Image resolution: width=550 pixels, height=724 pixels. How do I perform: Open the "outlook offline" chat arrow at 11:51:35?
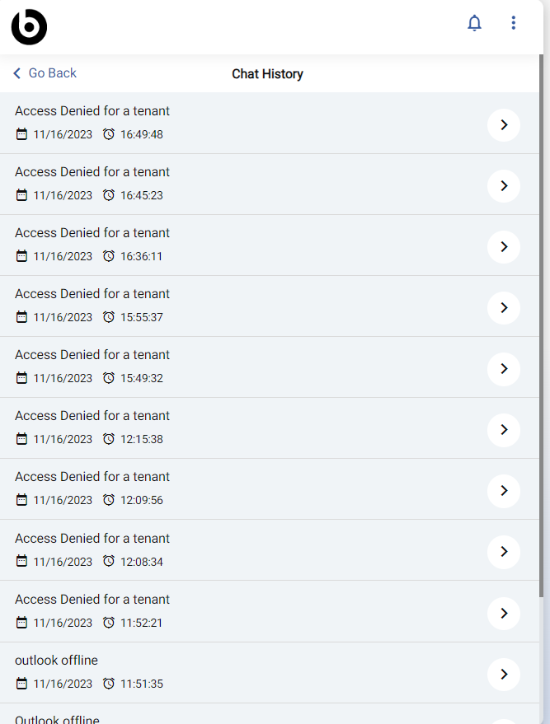tap(503, 674)
